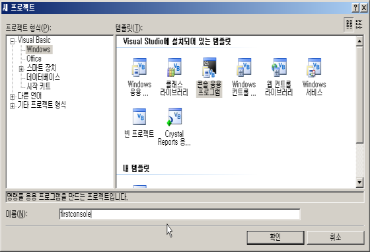Viewport: 370px width, 252px height.
Task: Select 기타 프로젝트 형식 item
Action: coord(42,105)
